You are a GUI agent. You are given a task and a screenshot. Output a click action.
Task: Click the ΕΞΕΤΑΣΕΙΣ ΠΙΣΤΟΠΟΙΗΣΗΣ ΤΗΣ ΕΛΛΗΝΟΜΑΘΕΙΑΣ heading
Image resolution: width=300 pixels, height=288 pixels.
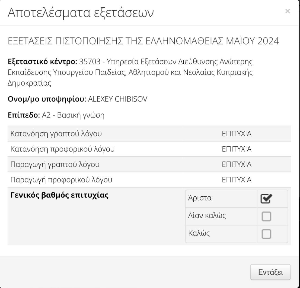pyautogui.click(x=143, y=41)
